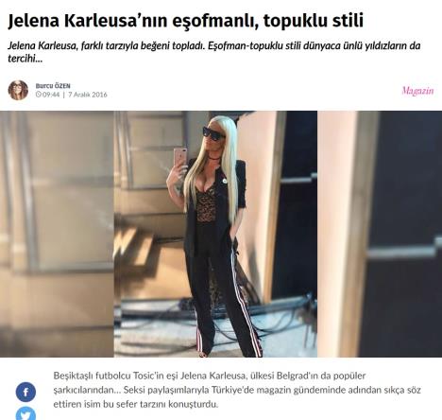Click the clock icon beside 09:44
The image size is (442, 420).
(38, 95)
